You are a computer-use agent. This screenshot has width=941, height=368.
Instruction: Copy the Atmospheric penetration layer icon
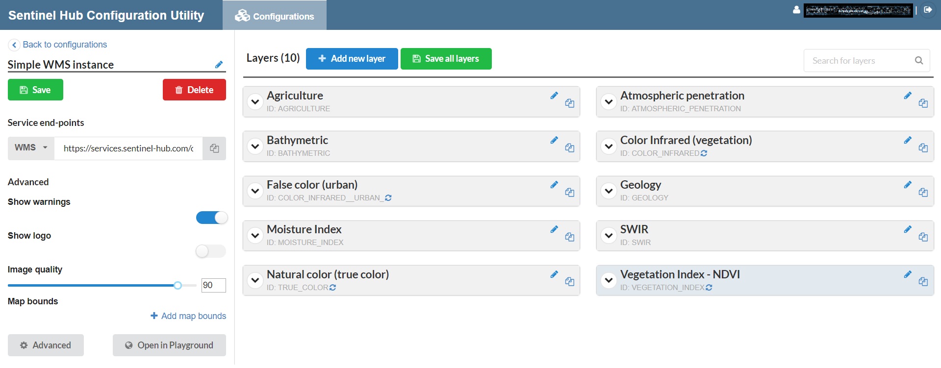(x=923, y=103)
